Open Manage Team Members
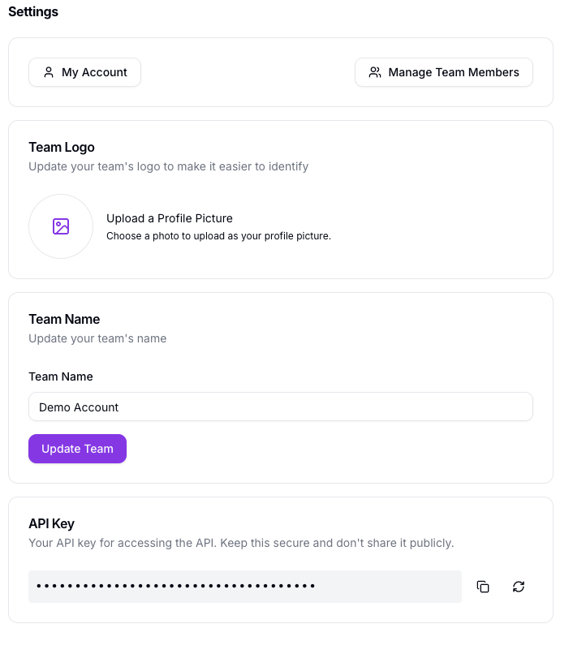Image resolution: width=586 pixels, height=654 pixels. (444, 72)
